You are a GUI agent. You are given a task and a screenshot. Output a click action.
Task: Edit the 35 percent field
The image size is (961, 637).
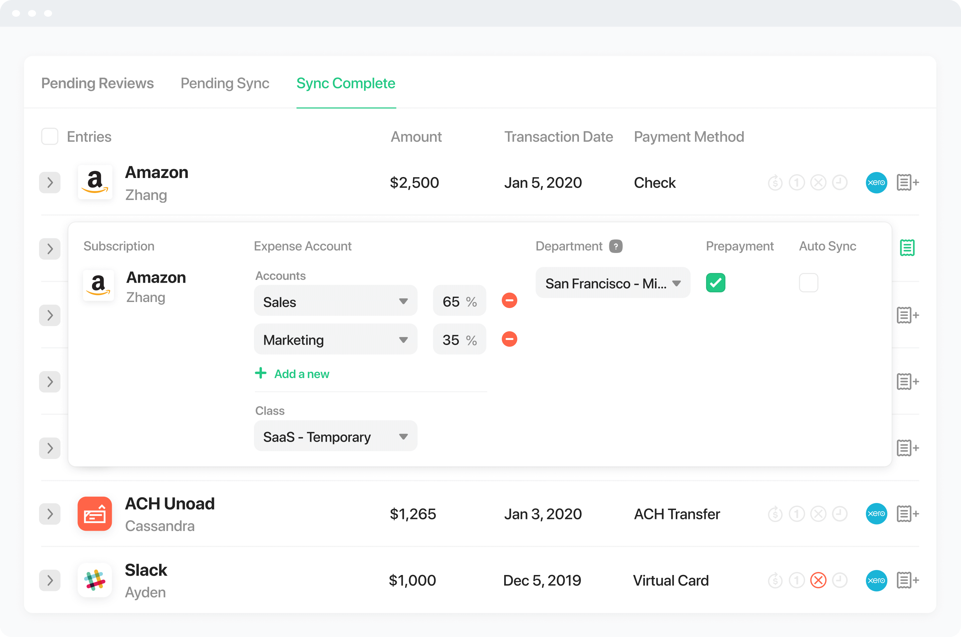(x=459, y=339)
